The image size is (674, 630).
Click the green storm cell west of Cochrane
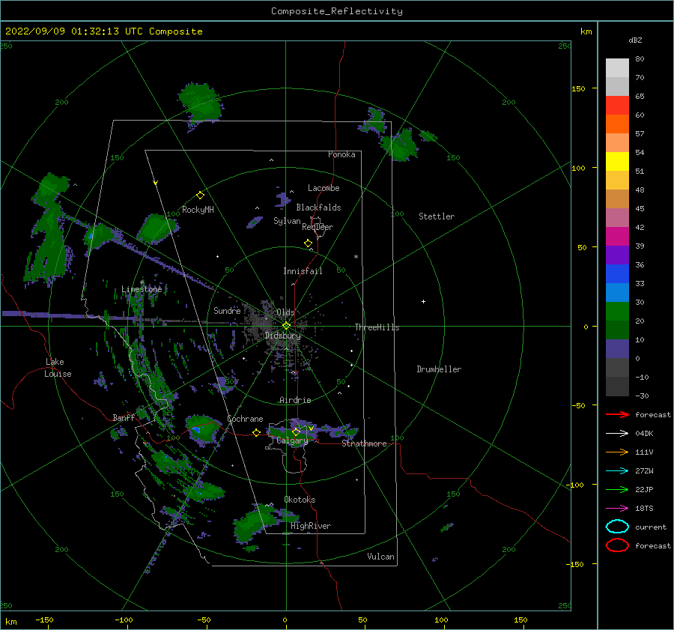(x=203, y=428)
